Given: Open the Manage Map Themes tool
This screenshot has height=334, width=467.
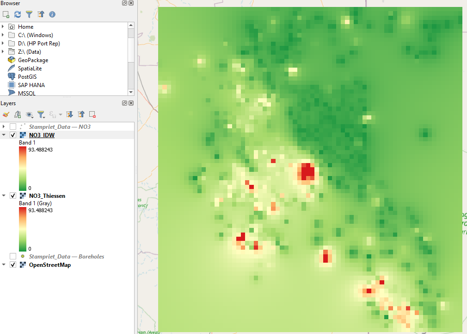Looking at the screenshot, I should coord(30,114).
